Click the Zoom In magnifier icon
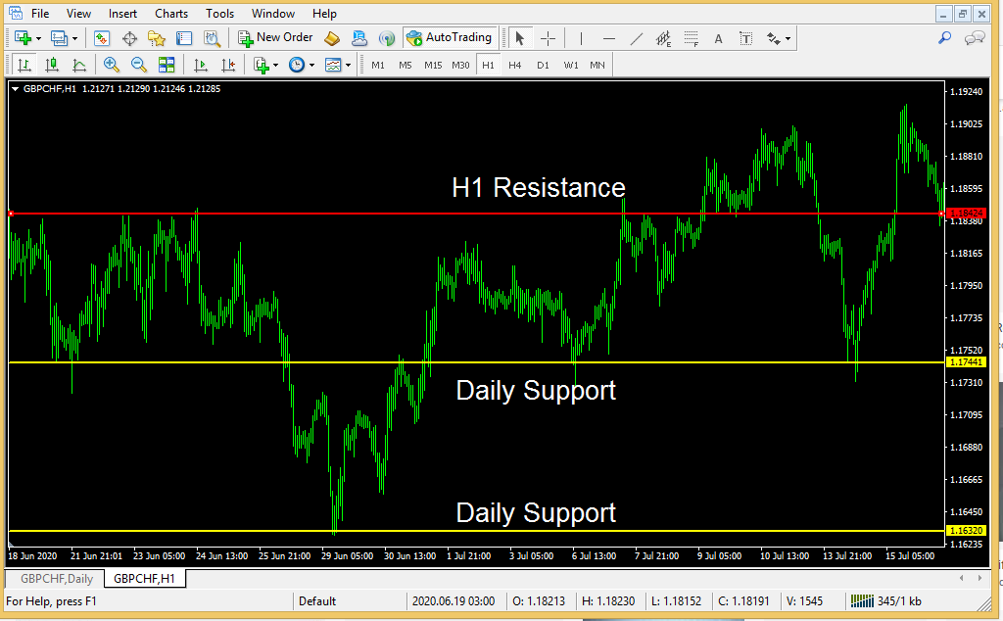Screen dimensions: 1003x621 pyautogui.click(x=112, y=65)
